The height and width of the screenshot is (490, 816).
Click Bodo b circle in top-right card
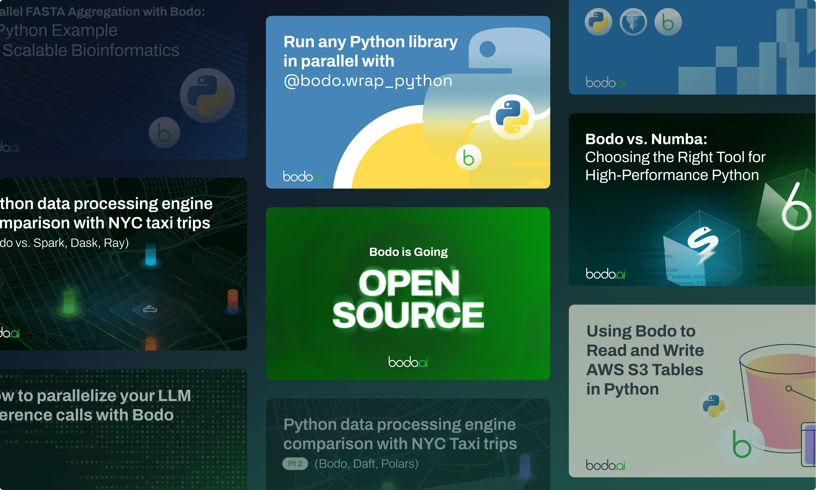coord(668,22)
